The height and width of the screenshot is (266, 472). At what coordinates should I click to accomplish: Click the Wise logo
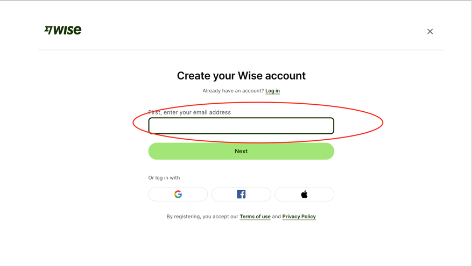point(63,31)
